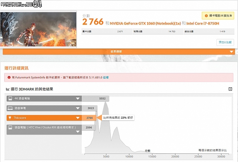Click the 30000 label on chart axis
This screenshot has height=162, width=238.
221,156
